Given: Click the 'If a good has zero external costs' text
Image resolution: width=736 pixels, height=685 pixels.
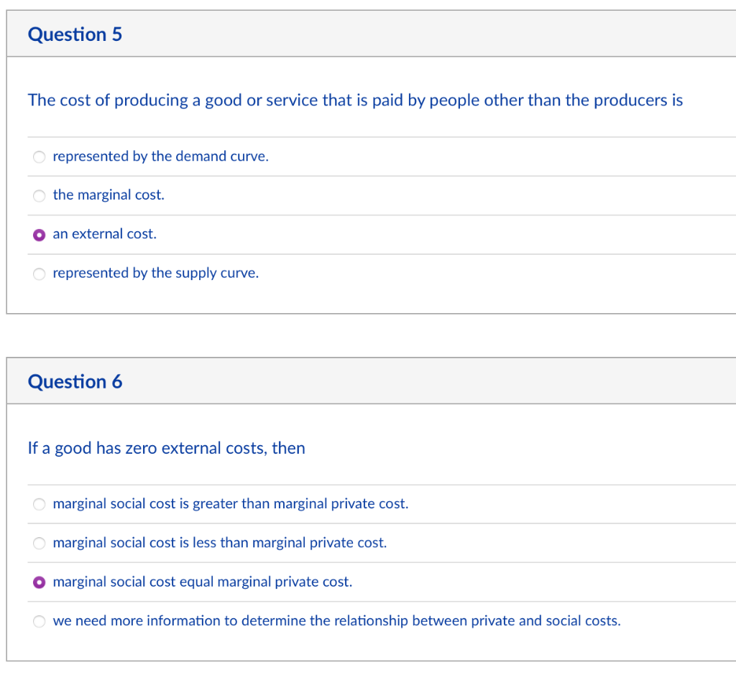Looking at the screenshot, I should point(166,448).
